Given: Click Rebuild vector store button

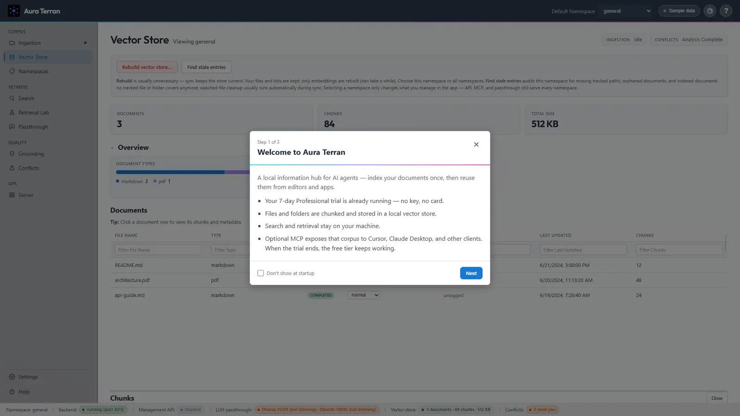Looking at the screenshot, I should point(147,67).
